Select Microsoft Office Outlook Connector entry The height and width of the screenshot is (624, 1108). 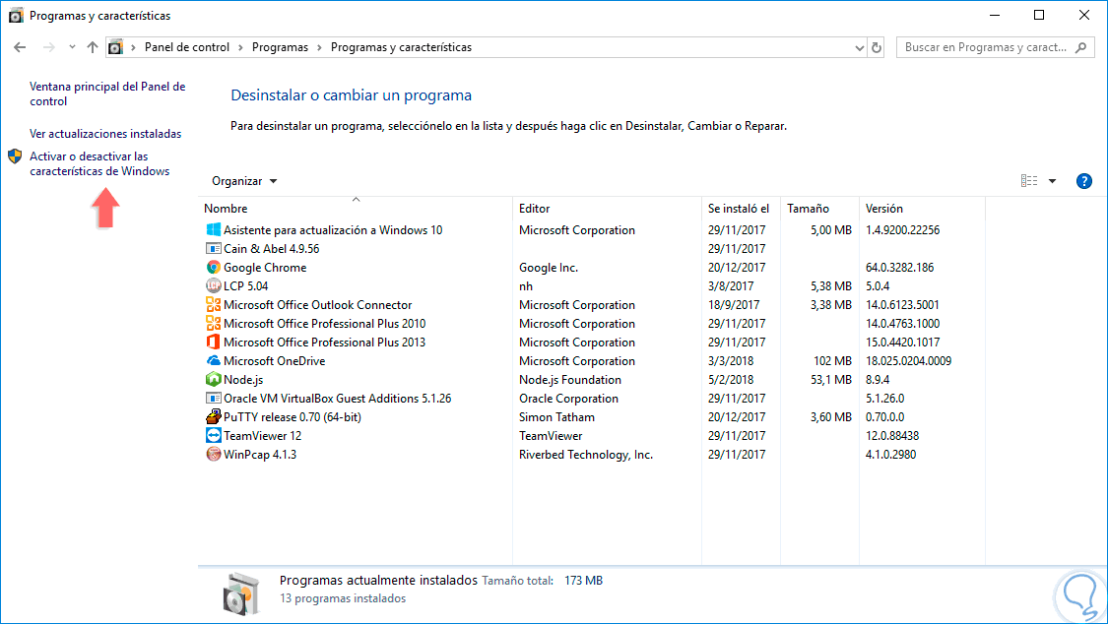(x=317, y=305)
